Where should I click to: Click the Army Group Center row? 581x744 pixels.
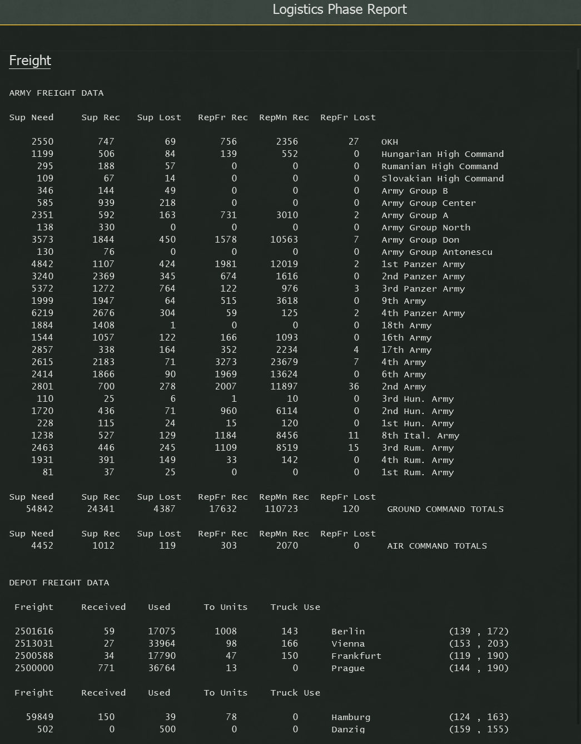(x=428, y=203)
